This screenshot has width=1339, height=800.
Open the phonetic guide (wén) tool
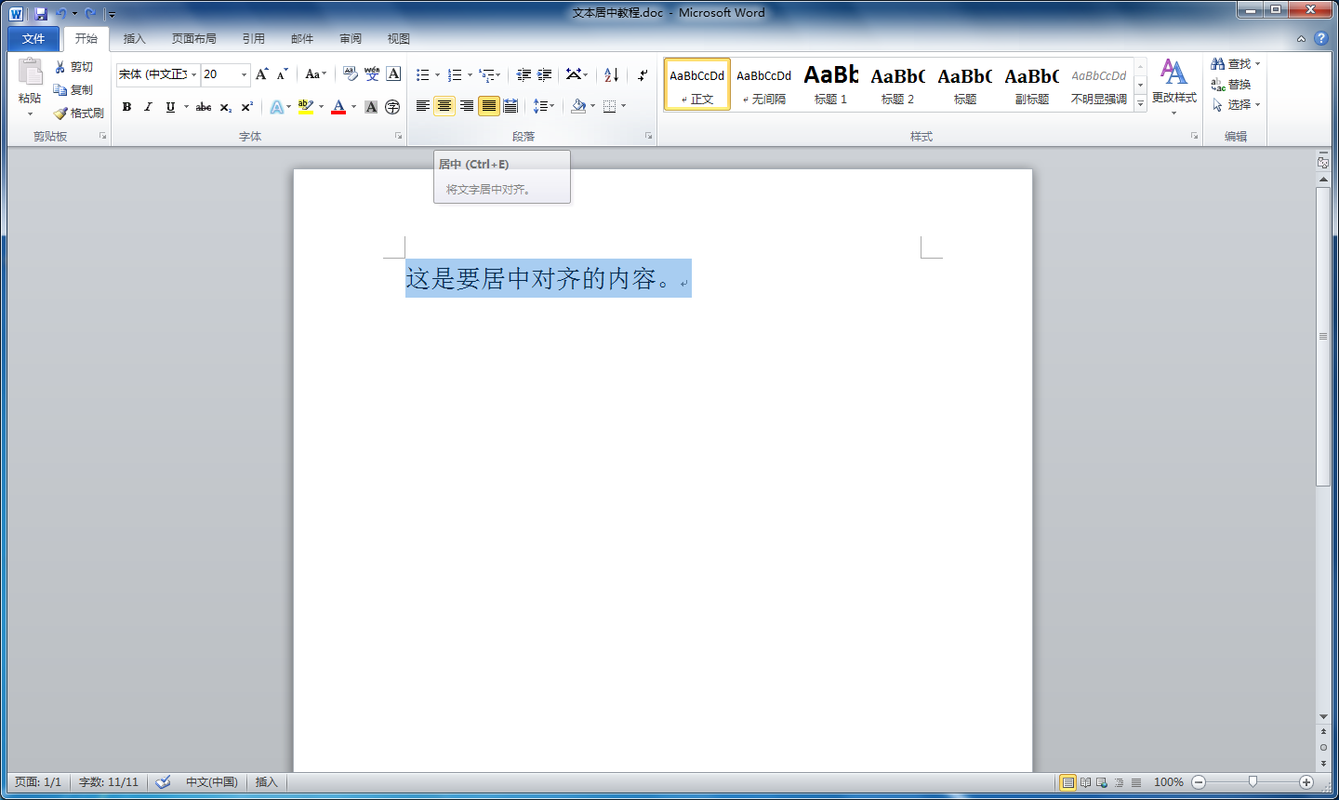pyautogui.click(x=372, y=74)
